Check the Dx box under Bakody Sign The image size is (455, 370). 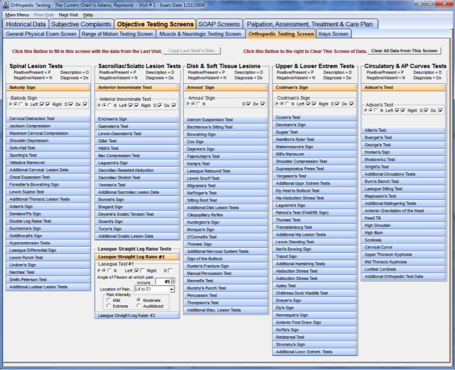click(x=84, y=105)
